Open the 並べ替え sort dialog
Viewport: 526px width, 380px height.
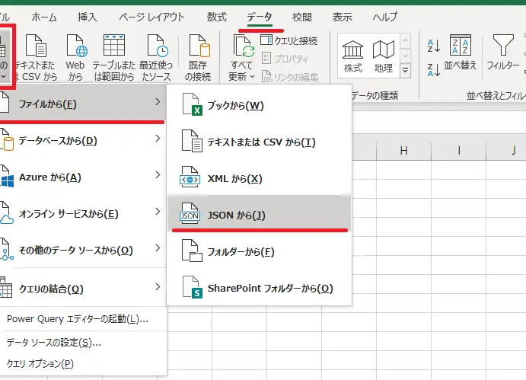(x=461, y=53)
